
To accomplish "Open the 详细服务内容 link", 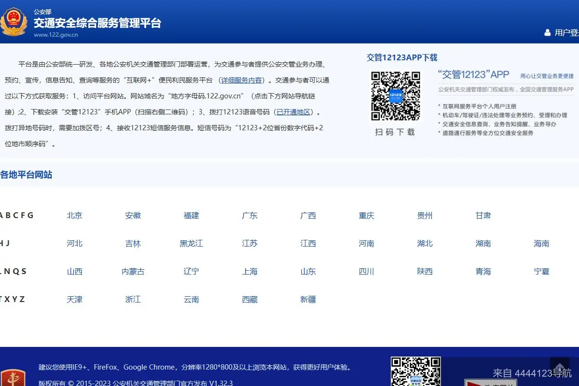I will 241,80.
